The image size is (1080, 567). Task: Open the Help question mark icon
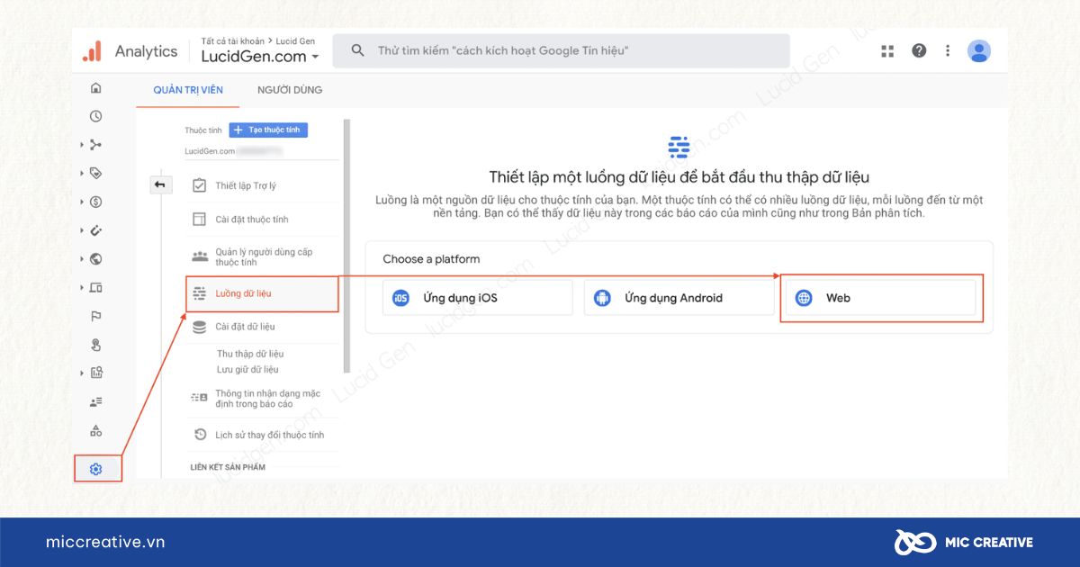919,50
